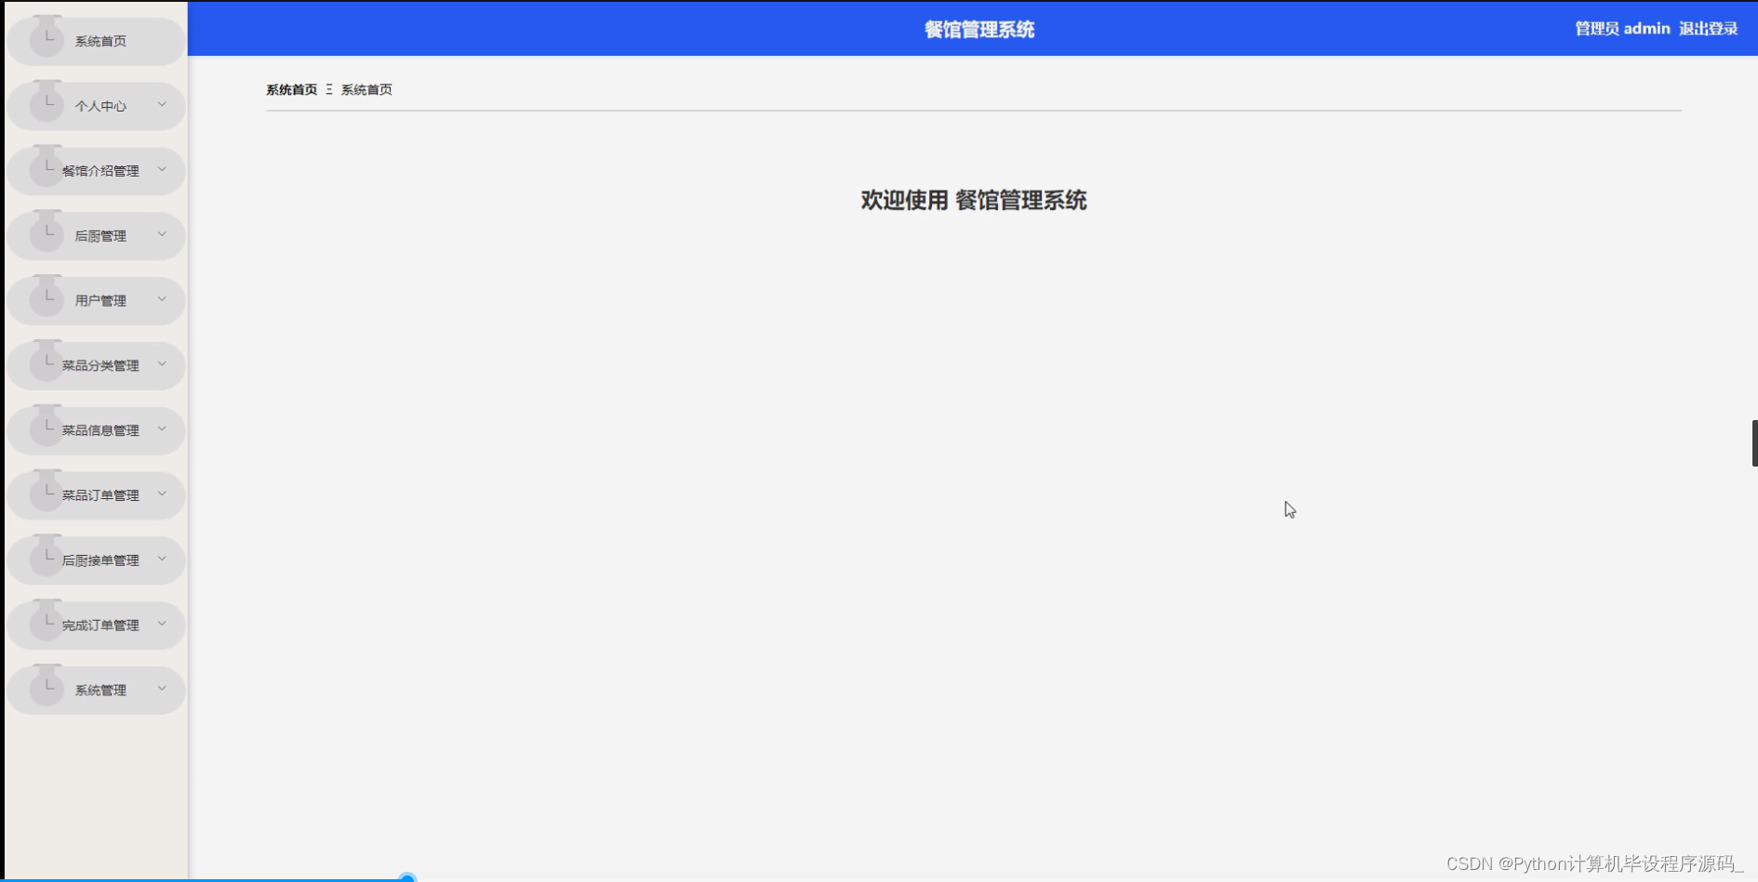This screenshot has width=1758, height=882.
Task: Click the 菜品信息管理 sidebar icon
Action: pos(47,428)
